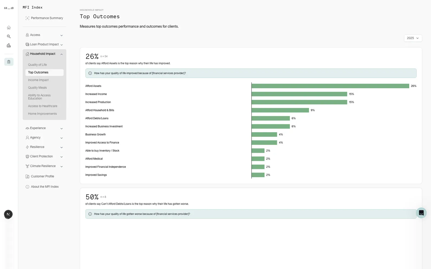Expand the Agency chevron

click(x=61, y=138)
